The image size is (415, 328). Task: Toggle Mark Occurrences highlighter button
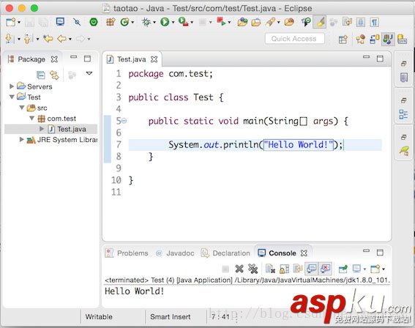[320, 22]
